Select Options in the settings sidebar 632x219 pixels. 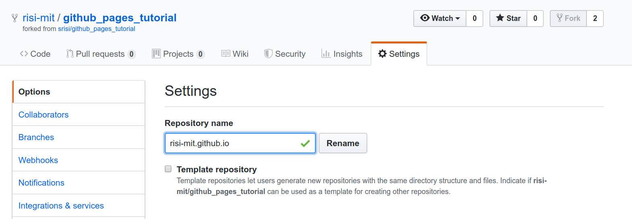[x=79, y=92]
